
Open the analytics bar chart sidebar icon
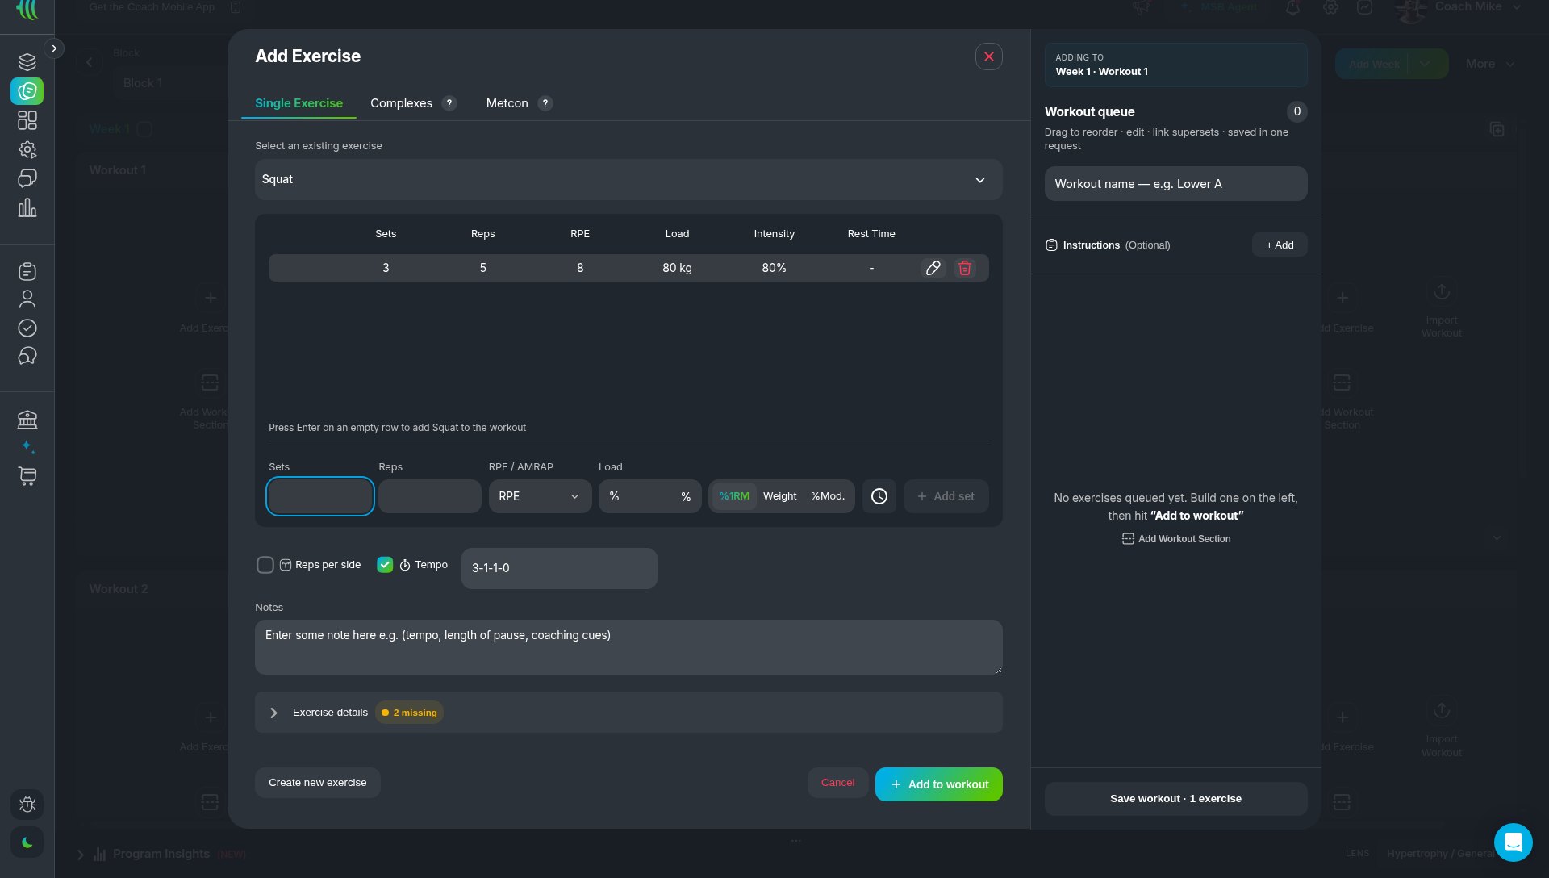[27, 208]
